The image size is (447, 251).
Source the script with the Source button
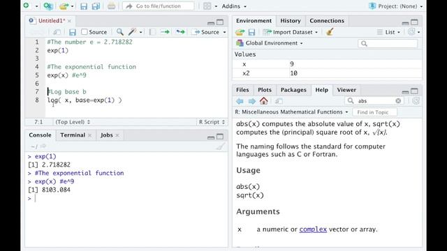(x=207, y=32)
